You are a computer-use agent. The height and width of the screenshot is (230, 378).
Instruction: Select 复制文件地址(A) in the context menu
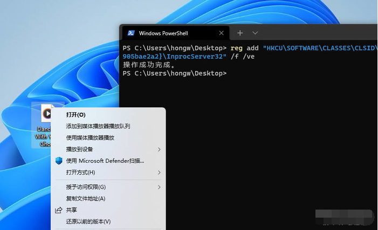tap(85, 198)
